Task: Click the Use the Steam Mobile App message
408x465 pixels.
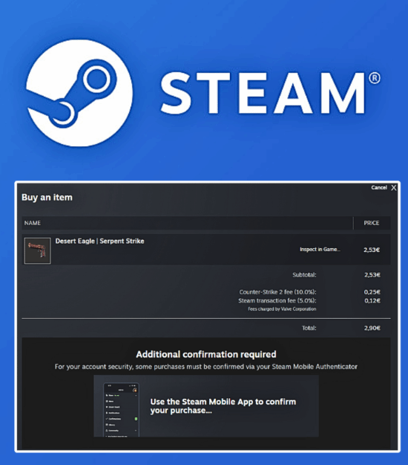Action: coord(223,406)
